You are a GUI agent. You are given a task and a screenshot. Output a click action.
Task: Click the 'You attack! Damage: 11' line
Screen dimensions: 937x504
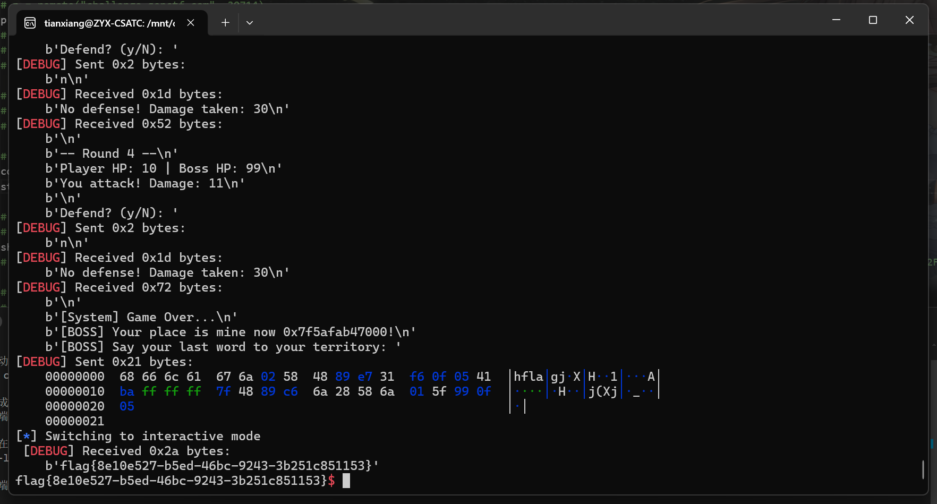(145, 183)
